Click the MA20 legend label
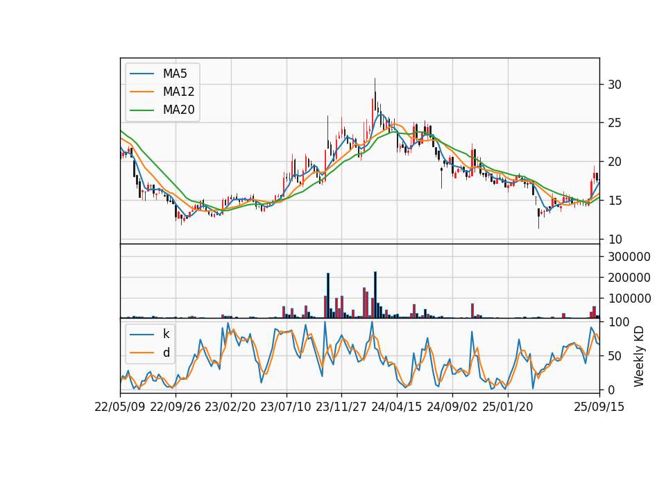 pos(178,110)
